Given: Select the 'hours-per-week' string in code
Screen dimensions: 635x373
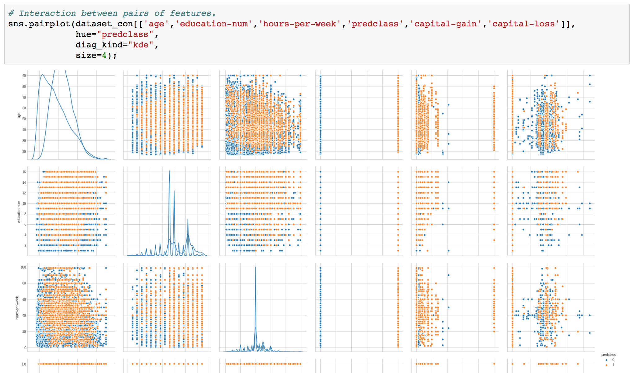Looking at the screenshot, I should 300,24.
